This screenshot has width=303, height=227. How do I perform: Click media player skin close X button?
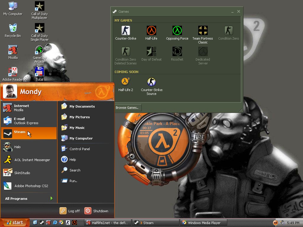(204, 137)
